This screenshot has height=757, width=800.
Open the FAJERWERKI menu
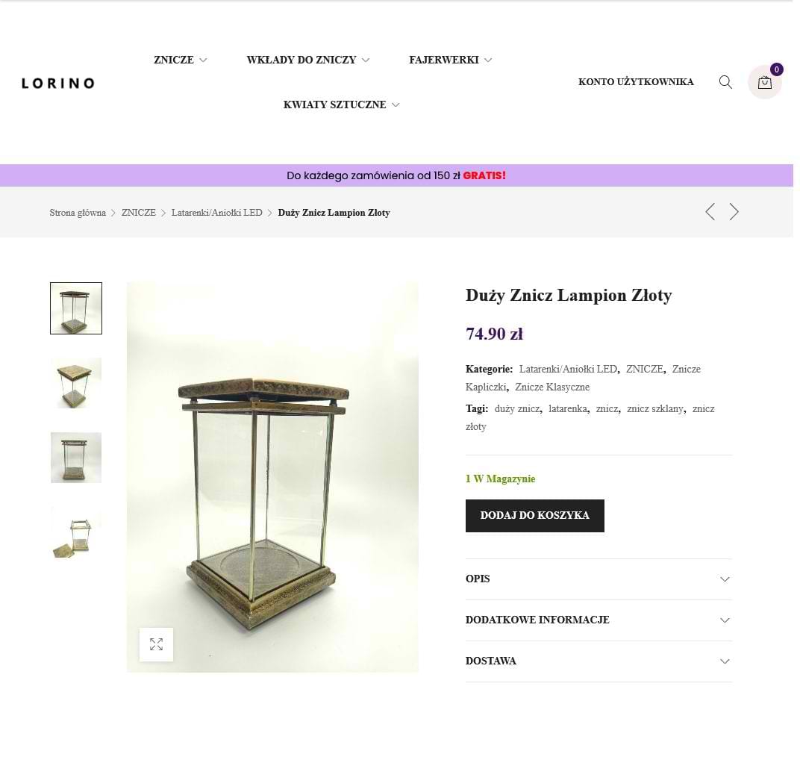pos(450,60)
